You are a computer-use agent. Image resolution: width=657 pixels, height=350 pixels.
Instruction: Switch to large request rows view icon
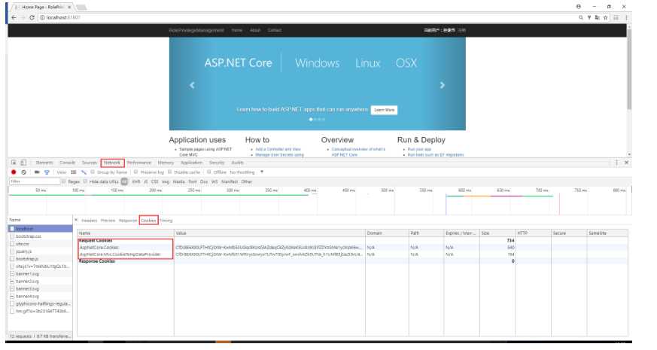(74, 172)
